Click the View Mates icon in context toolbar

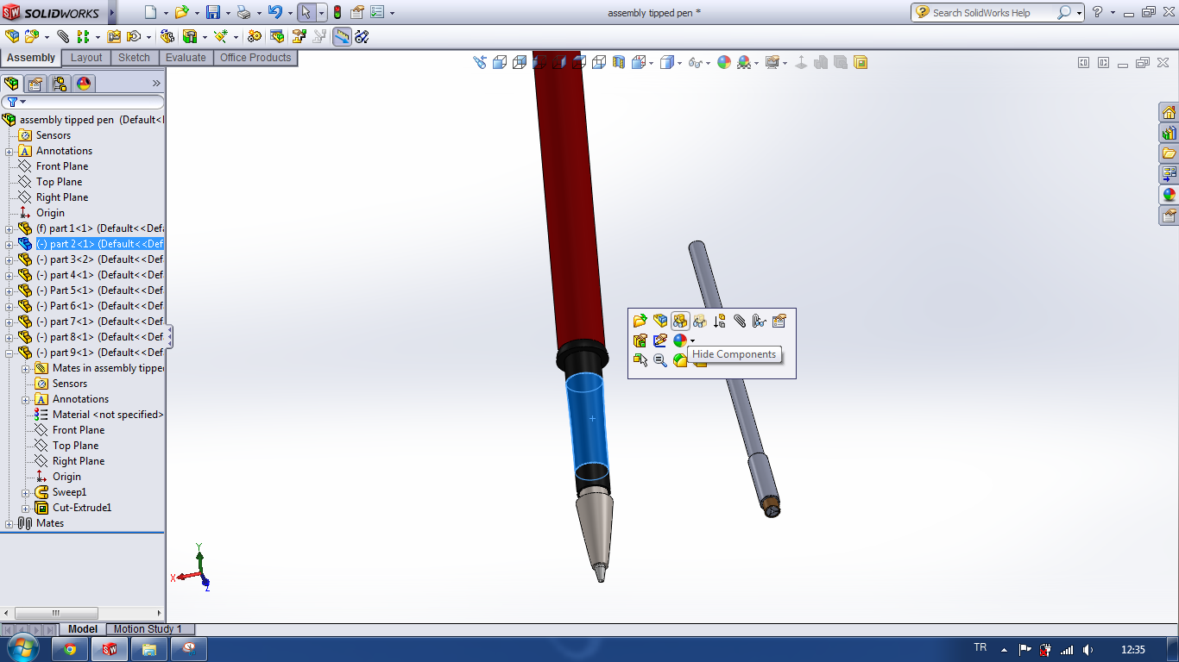click(x=760, y=321)
